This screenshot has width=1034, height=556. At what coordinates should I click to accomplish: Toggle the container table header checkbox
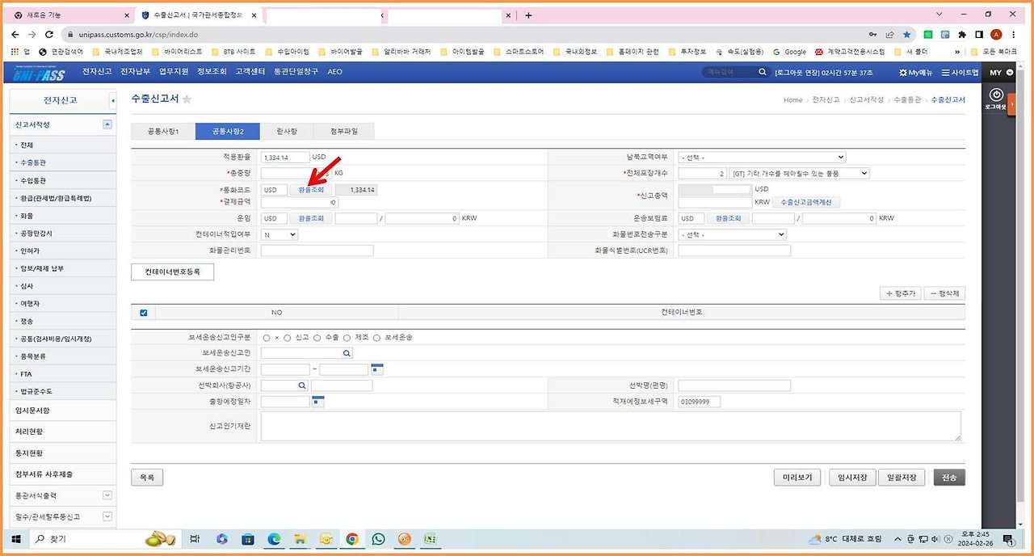pos(144,312)
